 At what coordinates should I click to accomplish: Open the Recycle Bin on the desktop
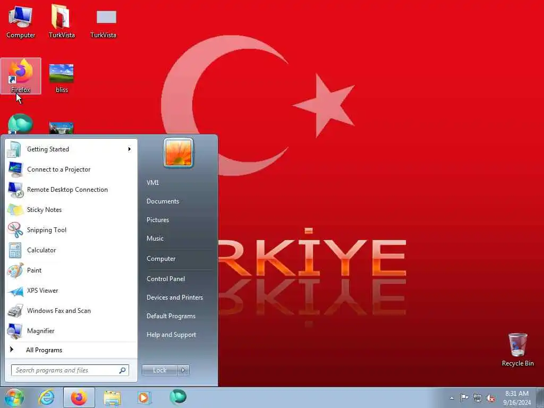coord(517,350)
